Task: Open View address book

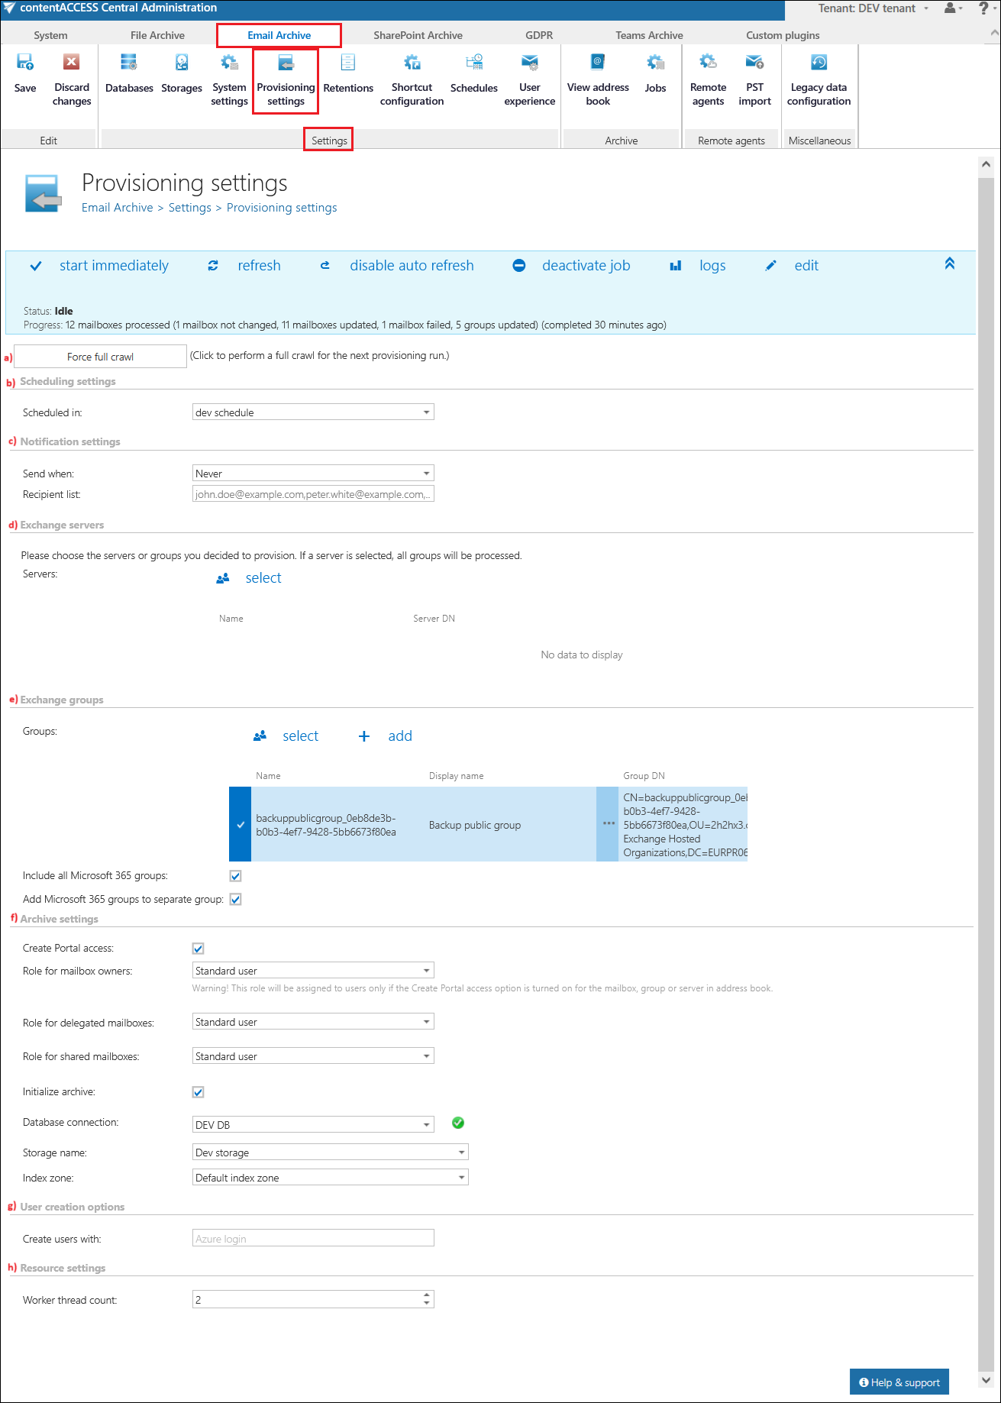Action: click(x=598, y=63)
